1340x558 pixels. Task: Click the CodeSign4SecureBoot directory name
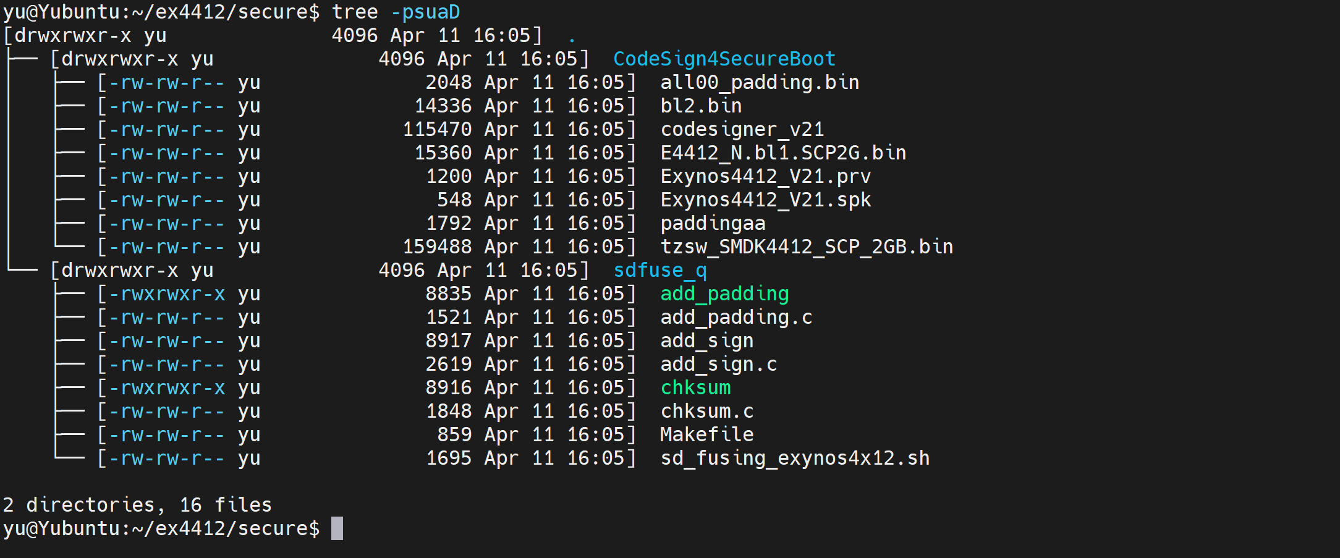click(x=724, y=59)
